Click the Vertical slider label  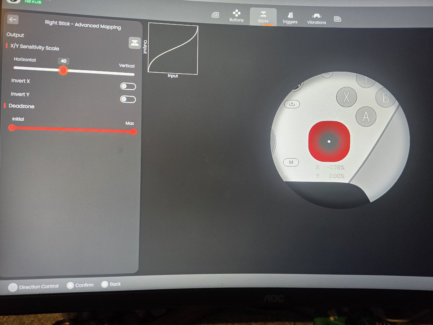click(127, 66)
